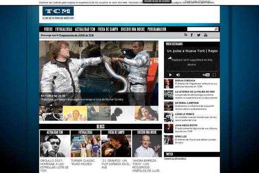Open the Programación de JUNIO link
The height and width of the screenshot is (173, 259).
click(x=76, y=35)
